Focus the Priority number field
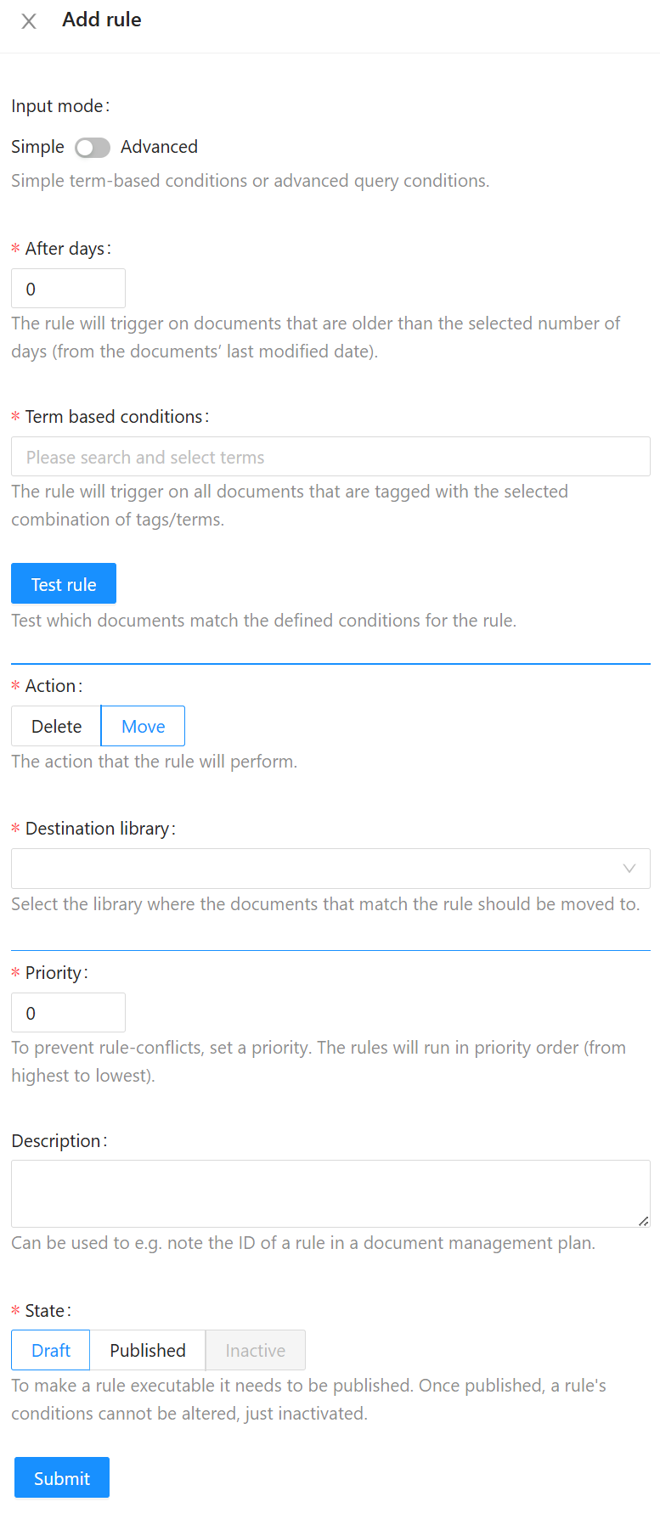660x1513 pixels. [68, 1013]
